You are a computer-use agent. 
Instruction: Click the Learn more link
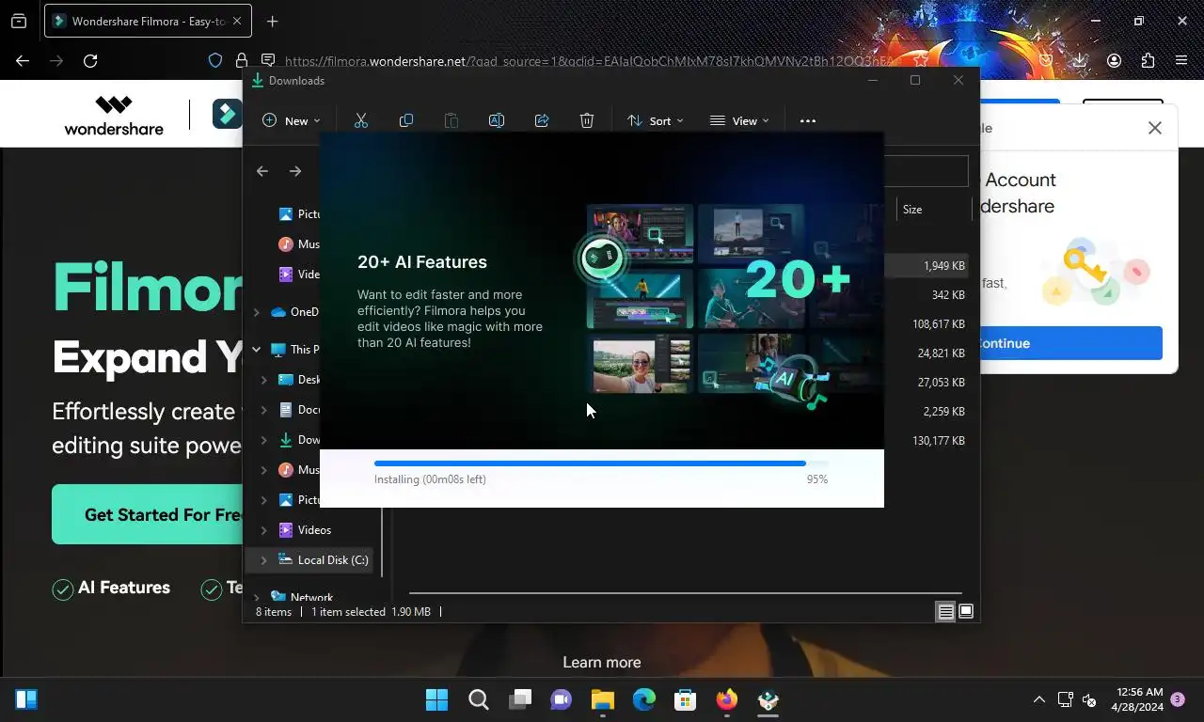click(602, 662)
